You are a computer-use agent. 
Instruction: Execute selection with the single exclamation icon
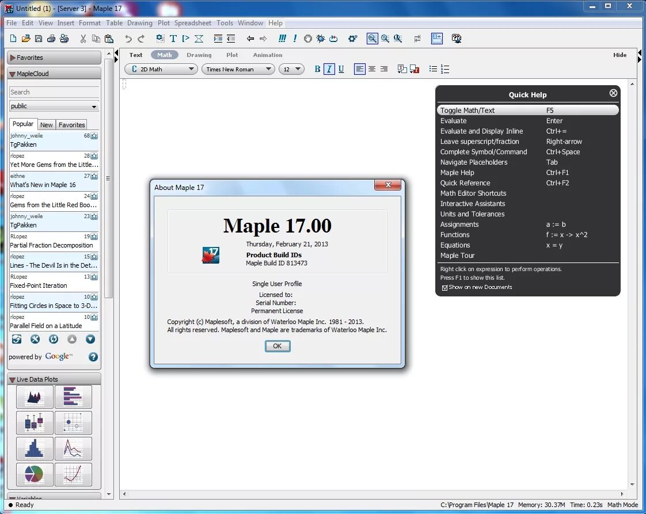click(295, 39)
